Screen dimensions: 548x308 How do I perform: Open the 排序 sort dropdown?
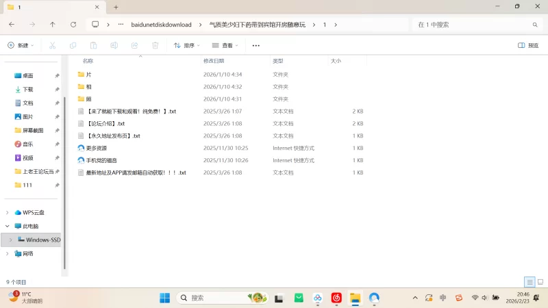pos(186,45)
